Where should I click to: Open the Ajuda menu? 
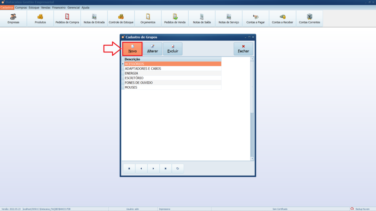pyautogui.click(x=85, y=8)
